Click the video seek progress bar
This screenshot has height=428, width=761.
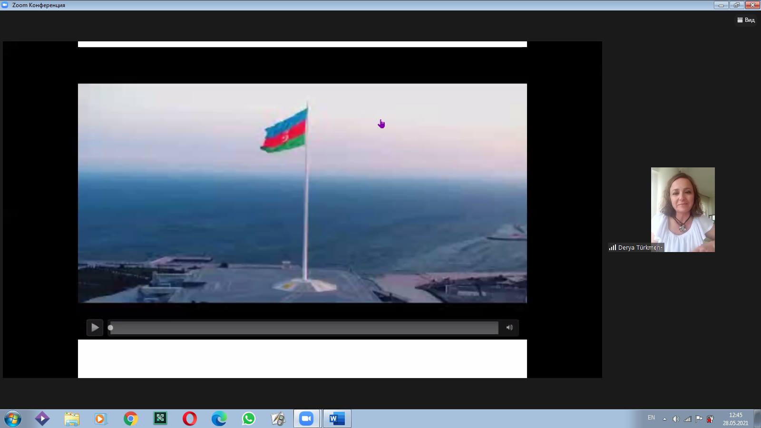coord(304,328)
